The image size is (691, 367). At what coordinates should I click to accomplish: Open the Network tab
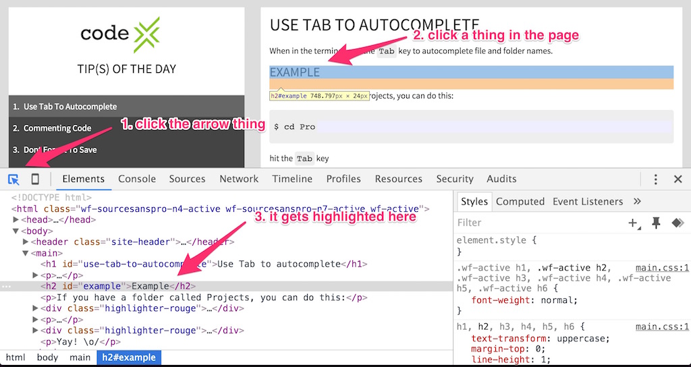tap(239, 179)
